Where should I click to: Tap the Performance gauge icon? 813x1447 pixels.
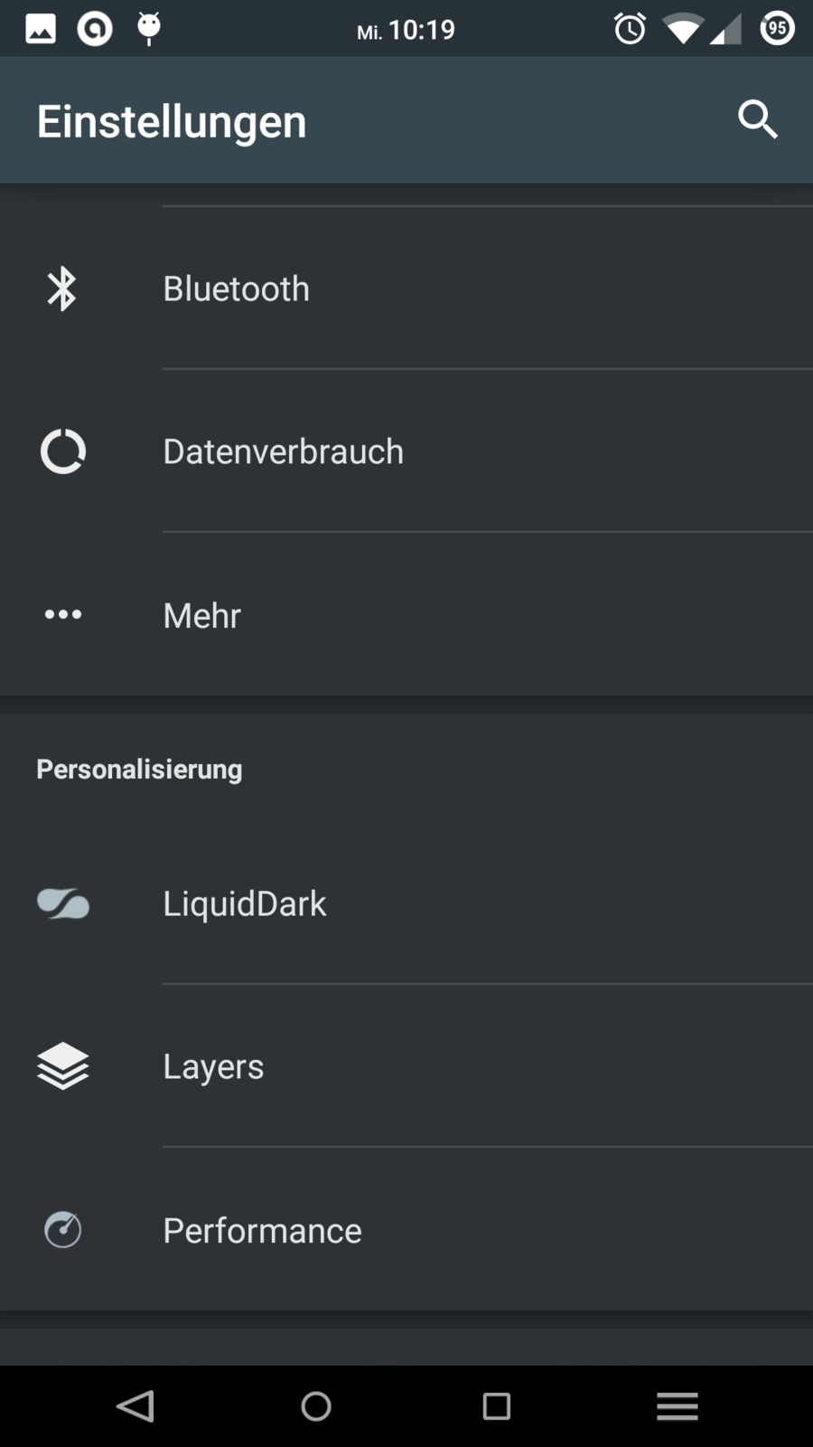[x=62, y=1230]
